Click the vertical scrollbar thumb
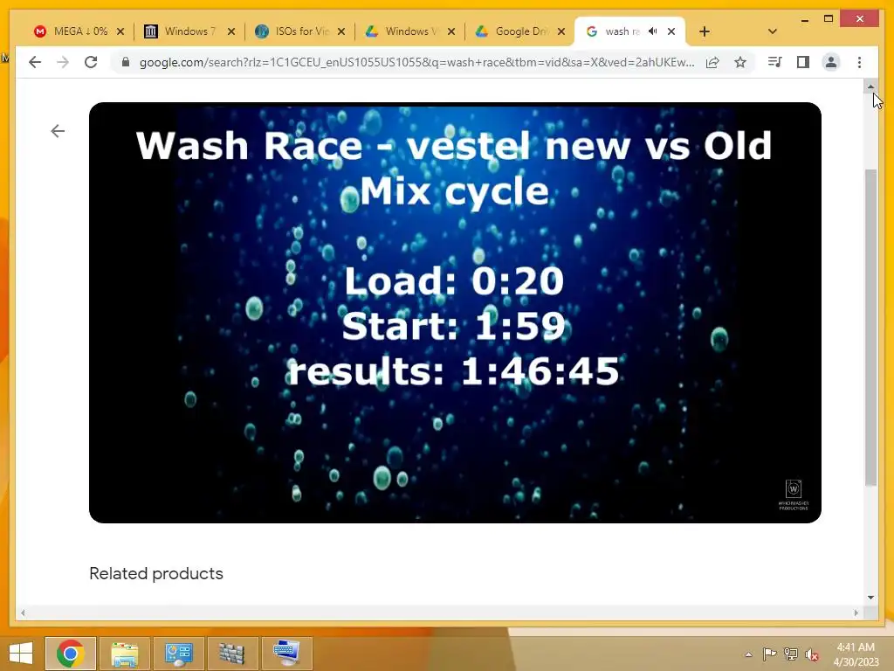The height and width of the screenshot is (671, 894). point(870,328)
